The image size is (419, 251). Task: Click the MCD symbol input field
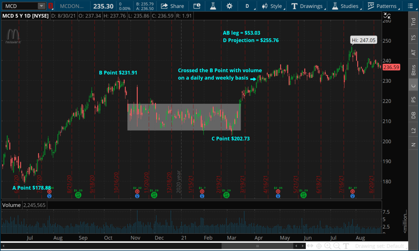click(x=20, y=6)
